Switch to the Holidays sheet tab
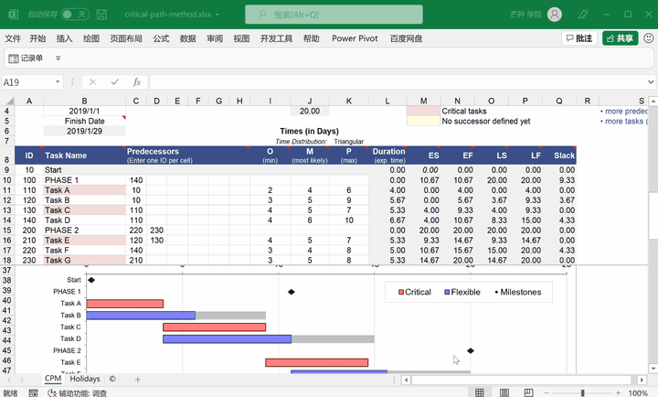The height and width of the screenshot is (397, 658). [85, 379]
